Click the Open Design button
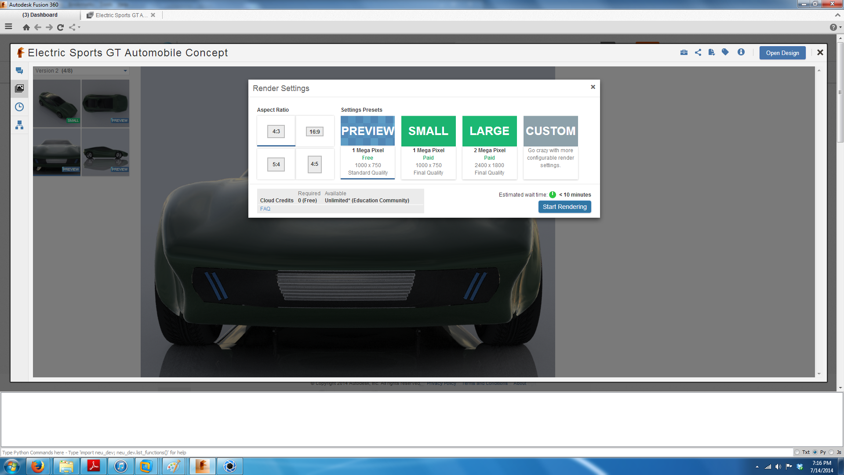Screen dimensions: 844x475 782,53
